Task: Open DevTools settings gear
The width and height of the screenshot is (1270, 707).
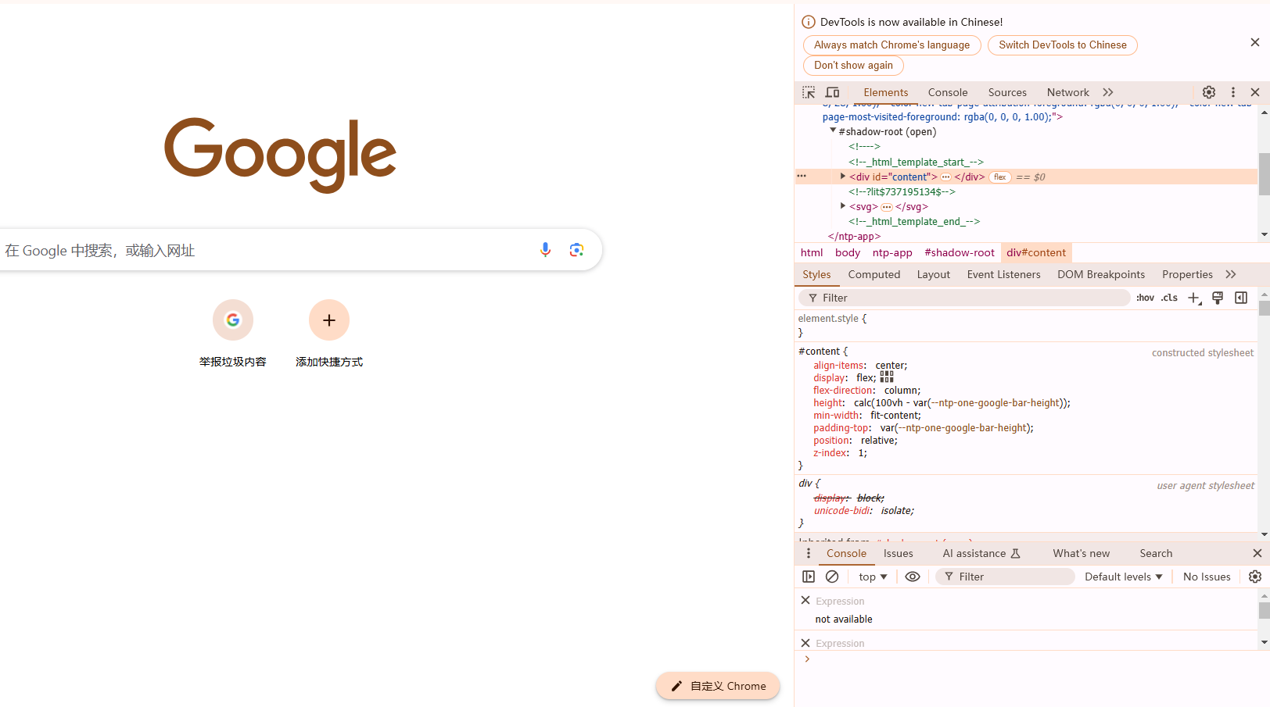Action: 1209,92
